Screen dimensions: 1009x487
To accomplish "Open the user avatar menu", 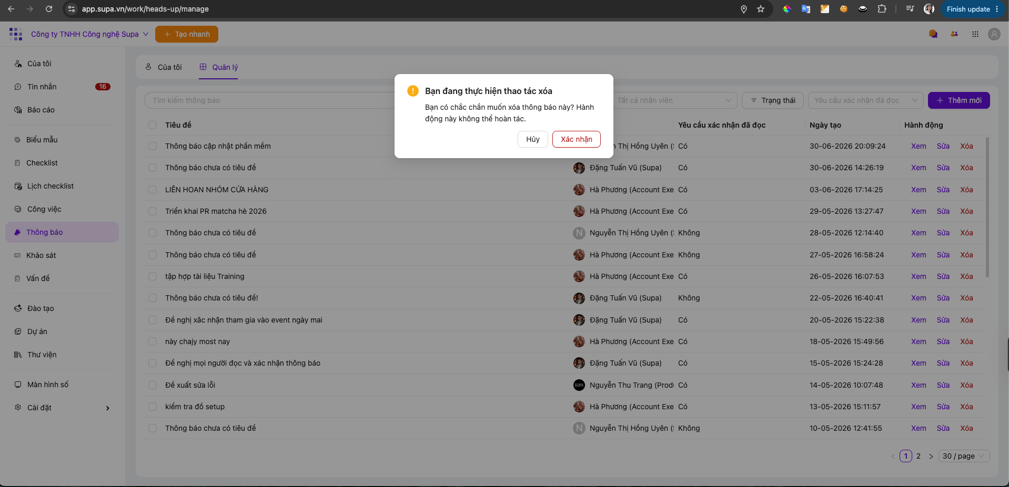I will click(x=994, y=34).
